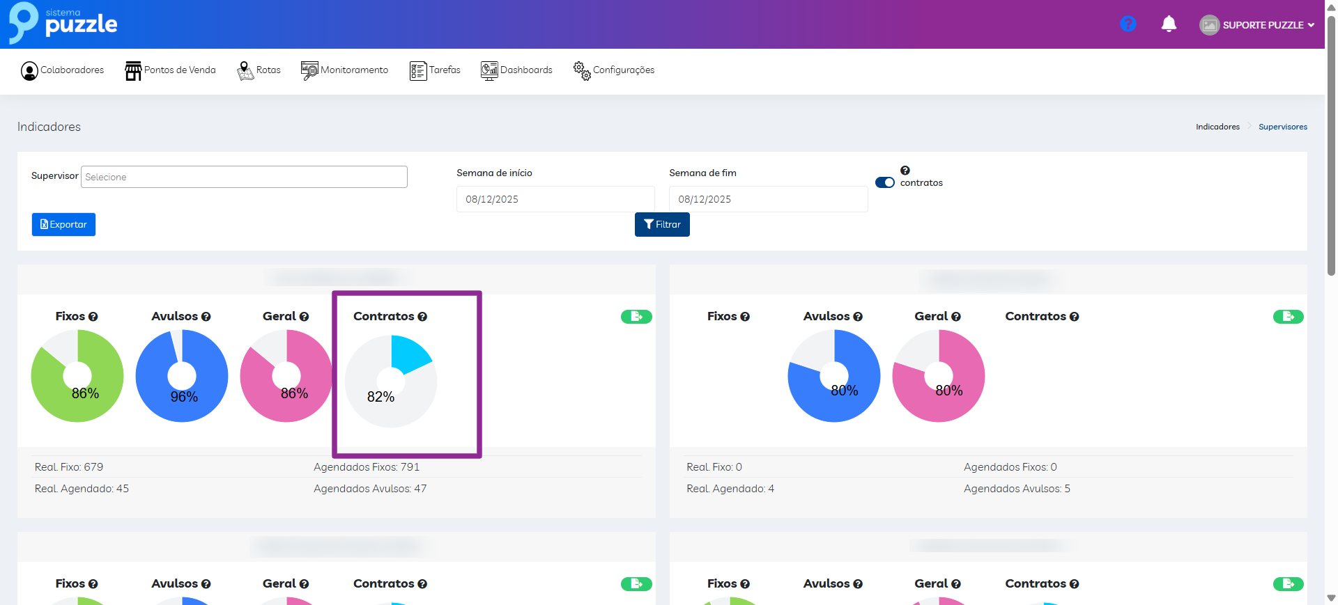Open the Colaboradores menu

coord(63,70)
